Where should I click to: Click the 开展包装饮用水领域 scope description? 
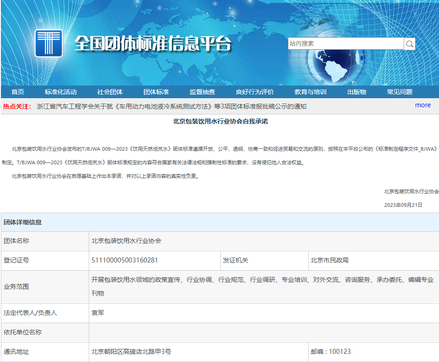262,286
